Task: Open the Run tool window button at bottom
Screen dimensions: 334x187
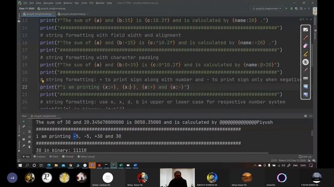Action: pyautogui.click(x=27, y=156)
